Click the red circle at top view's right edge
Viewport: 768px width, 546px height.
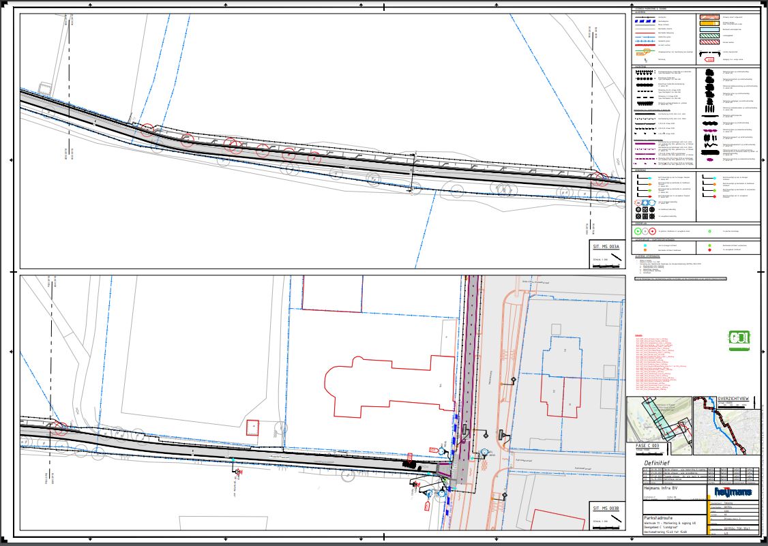pyautogui.click(x=601, y=179)
